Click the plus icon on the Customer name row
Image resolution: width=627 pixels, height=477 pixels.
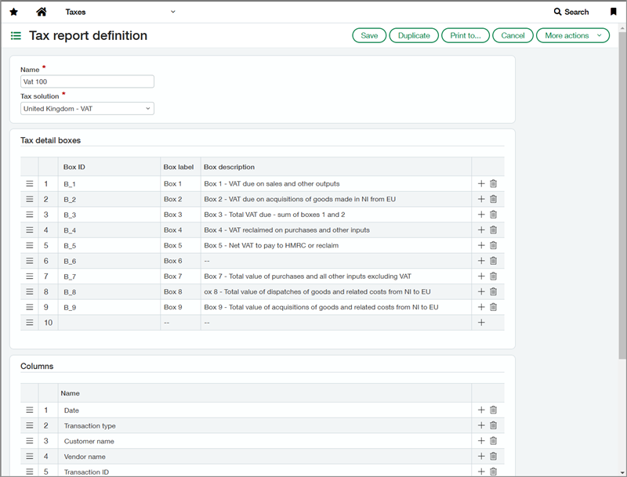[480, 441]
